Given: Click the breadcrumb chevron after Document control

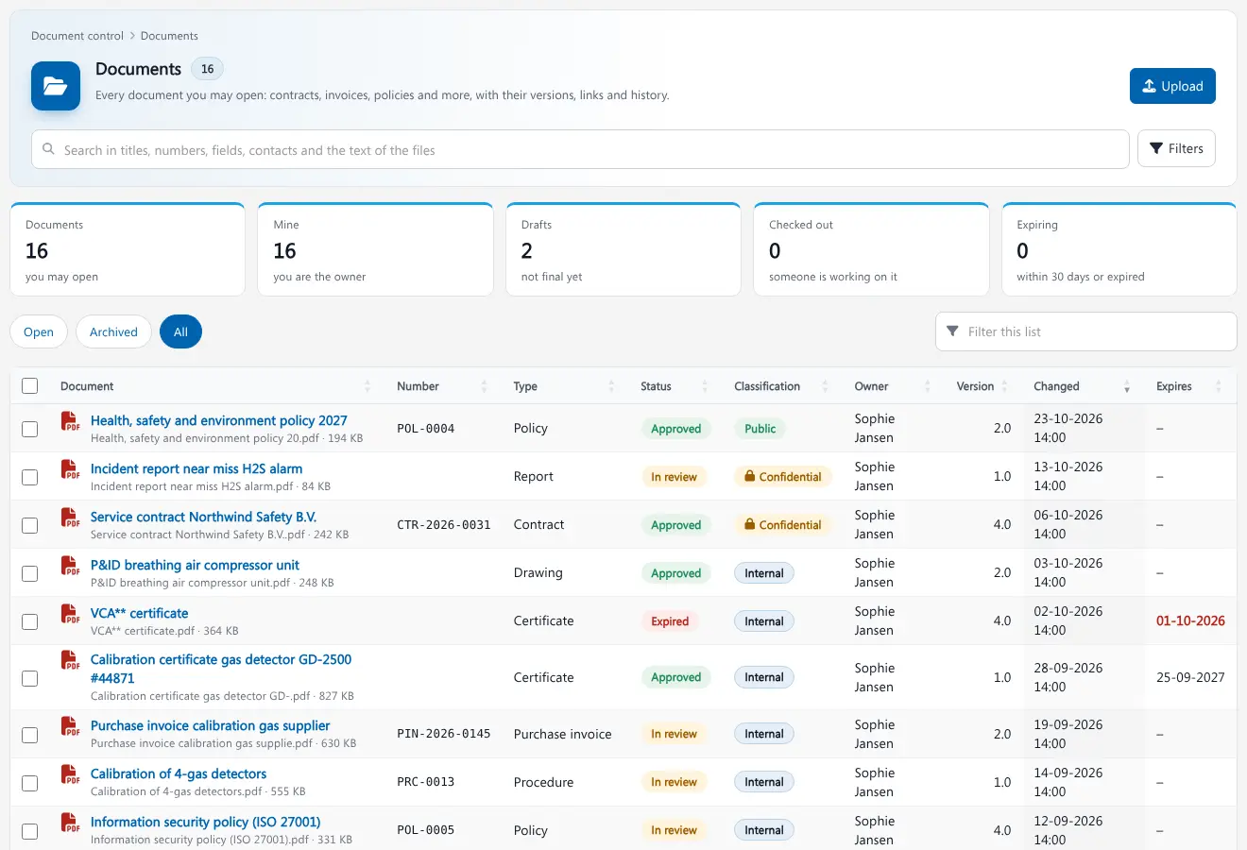Looking at the screenshot, I should pyautogui.click(x=132, y=36).
